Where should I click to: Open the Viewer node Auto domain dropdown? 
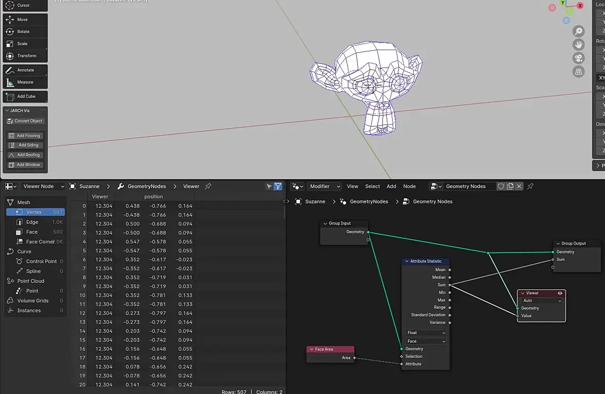click(x=541, y=301)
